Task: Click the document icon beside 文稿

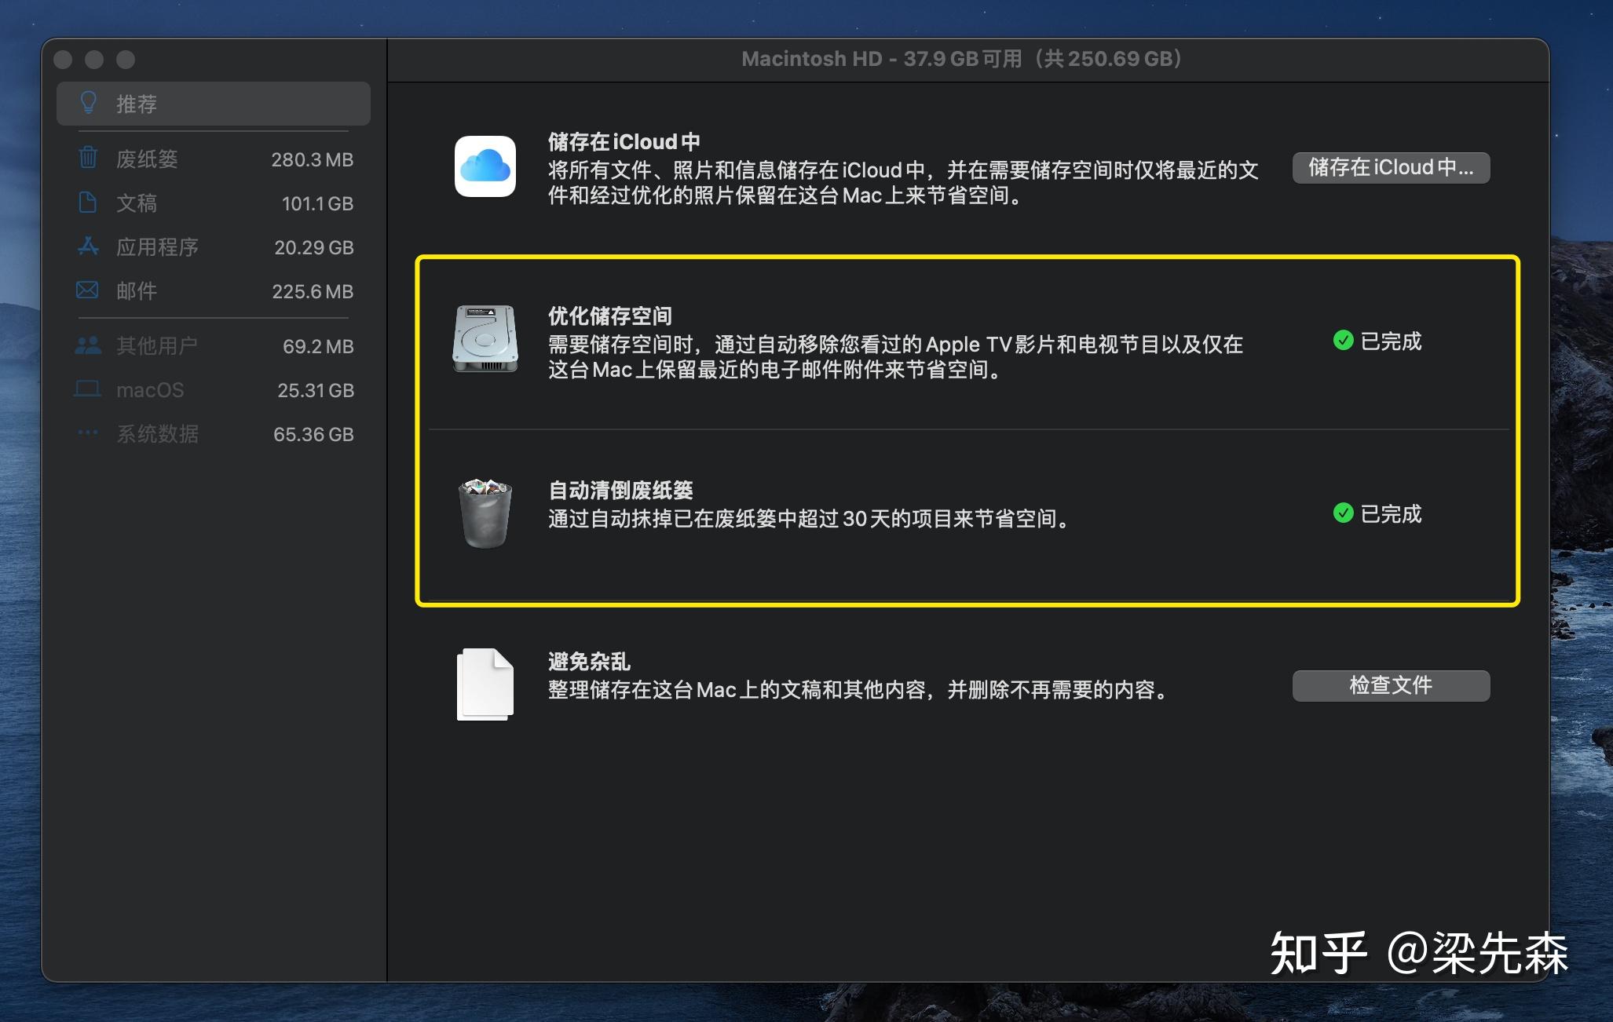Action: tap(88, 203)
